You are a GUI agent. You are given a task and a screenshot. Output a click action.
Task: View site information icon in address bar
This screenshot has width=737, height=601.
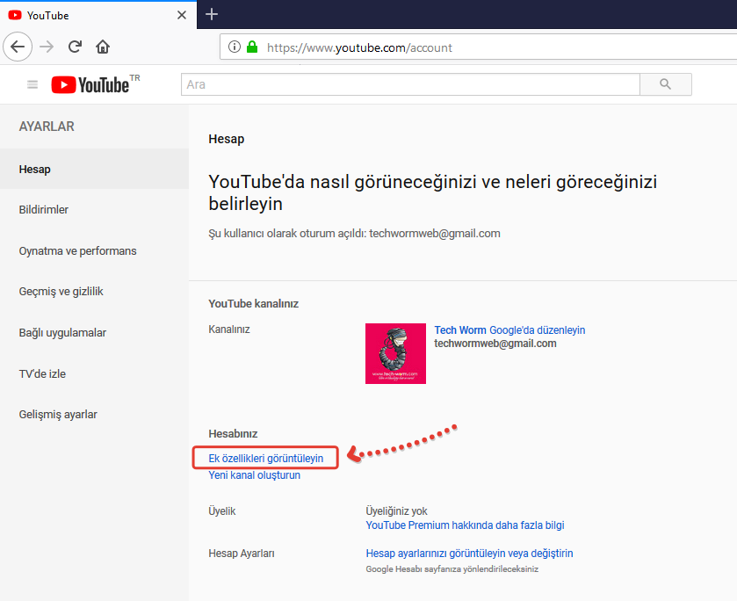click(235, 47)
